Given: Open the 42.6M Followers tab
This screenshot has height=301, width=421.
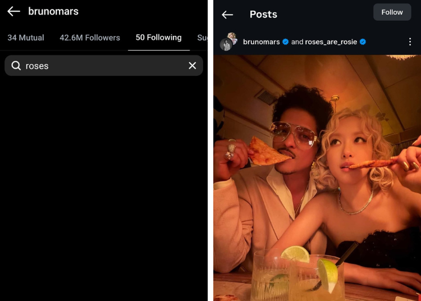Looking at the screenshot, I should click(90, 38).
